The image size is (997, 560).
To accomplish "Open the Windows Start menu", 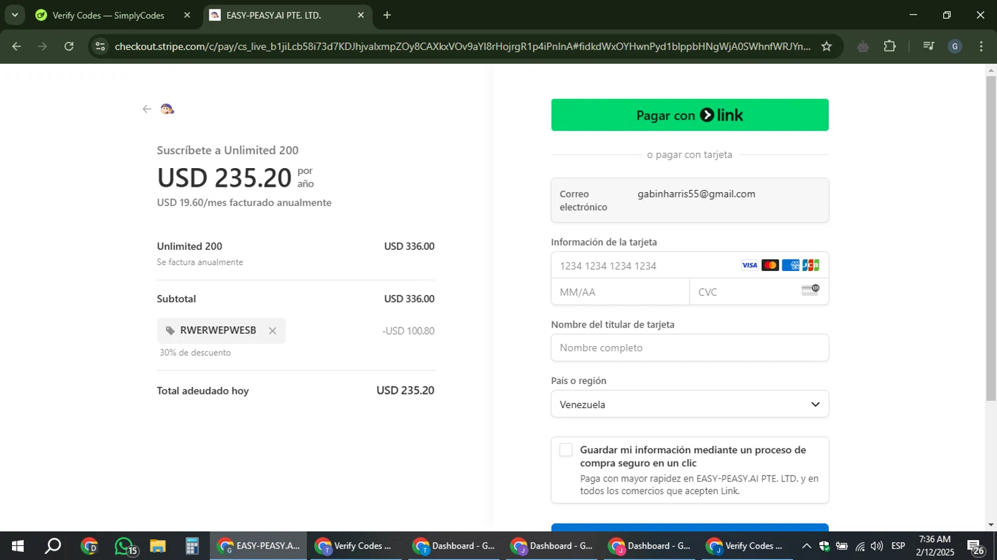I will (x=18, y=546).
